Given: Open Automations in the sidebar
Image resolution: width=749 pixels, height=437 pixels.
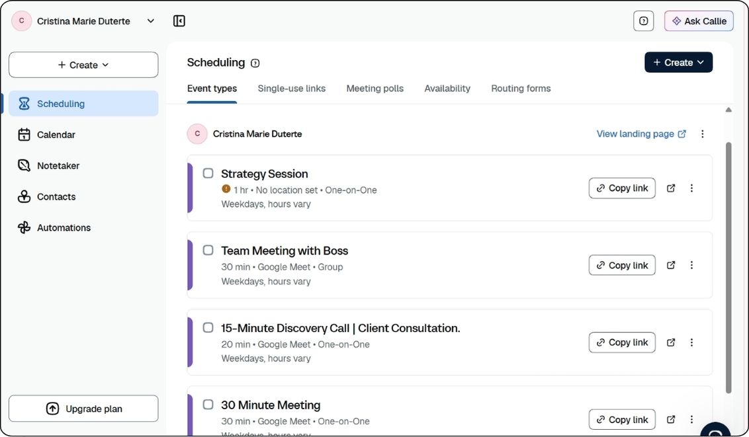Looking at the screenshot, I should click(x=83, y=227).
